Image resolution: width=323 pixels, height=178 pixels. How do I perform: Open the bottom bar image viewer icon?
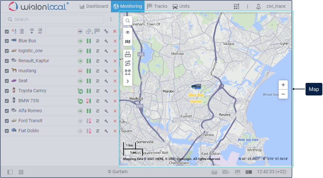click(x=238, y=172)
